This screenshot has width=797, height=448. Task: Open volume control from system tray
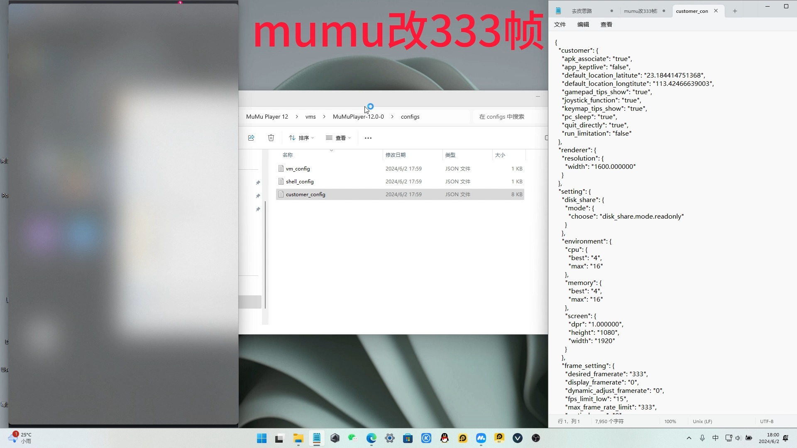738,438
